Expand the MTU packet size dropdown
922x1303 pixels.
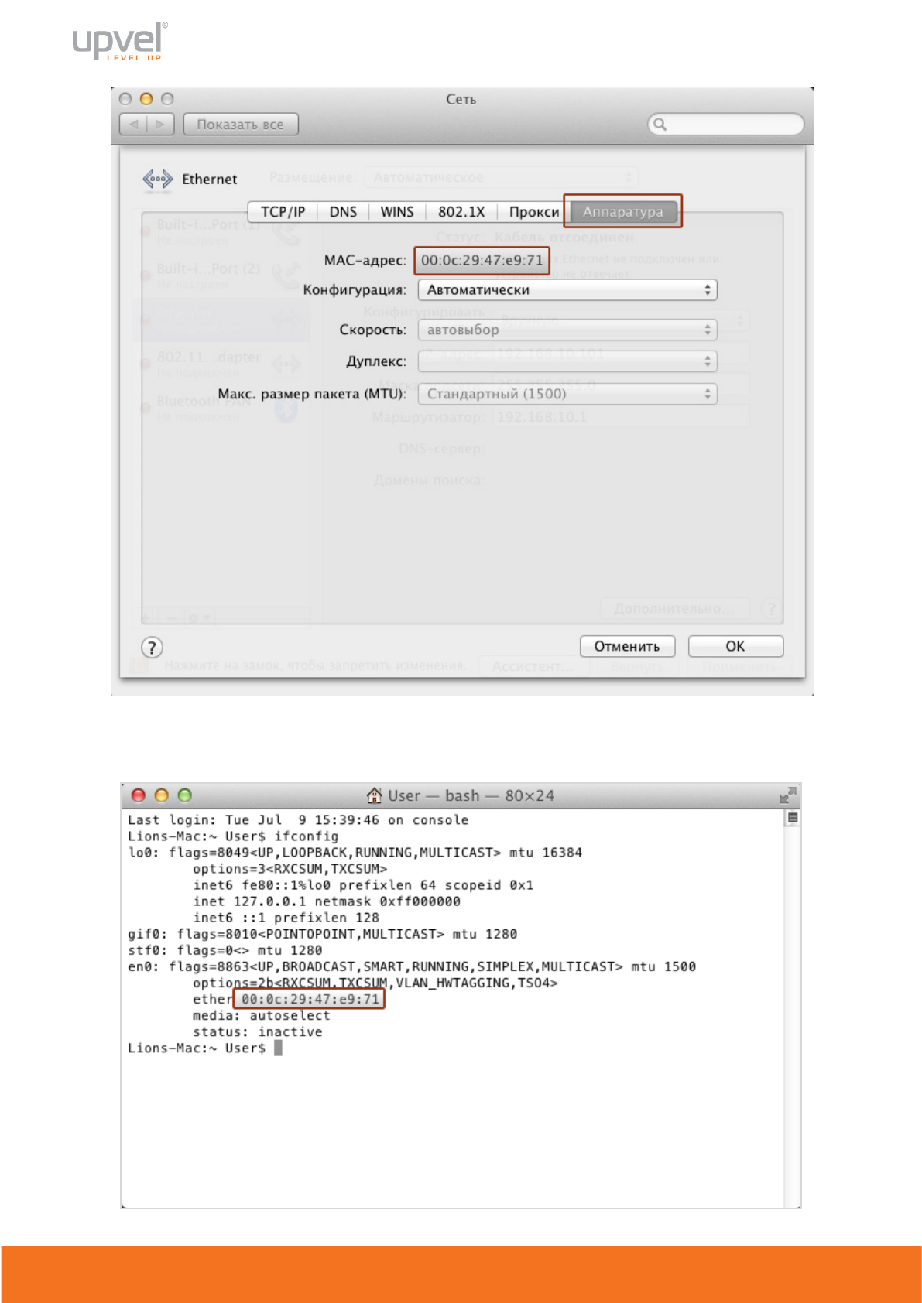[567, 394]
